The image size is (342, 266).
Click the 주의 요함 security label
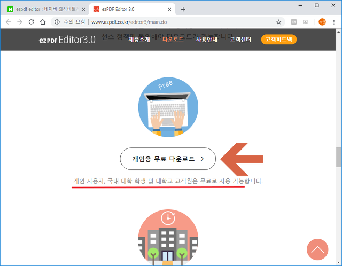click(74, 22)
